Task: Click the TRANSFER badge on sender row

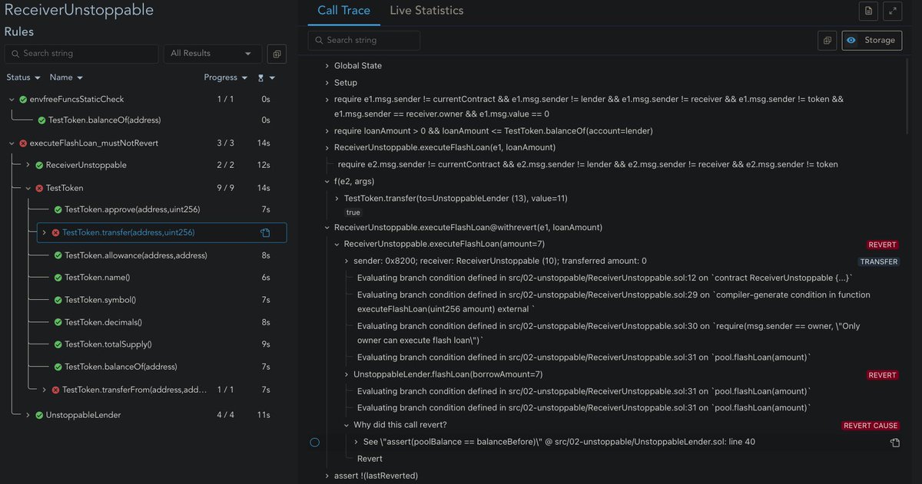Action: (x=879, y=262)
